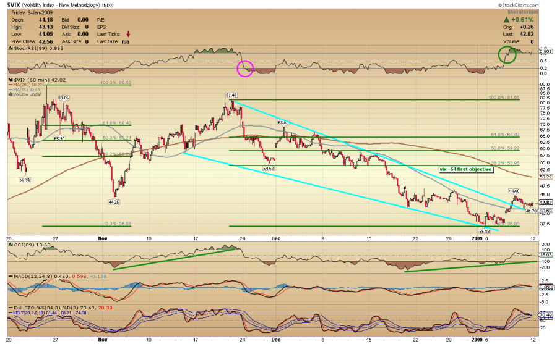This screenshot has width=557, height=344.
Task: Click the '61.8%: 64.49' Fibonacci label
Action: [x=505, y=135]
